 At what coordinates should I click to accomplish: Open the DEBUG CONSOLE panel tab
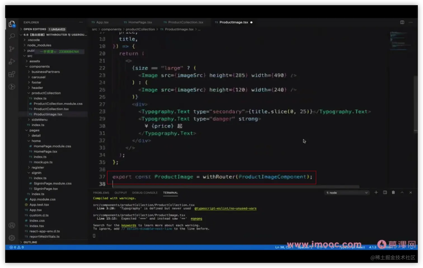pyautogui.click(x=145, y=193)
